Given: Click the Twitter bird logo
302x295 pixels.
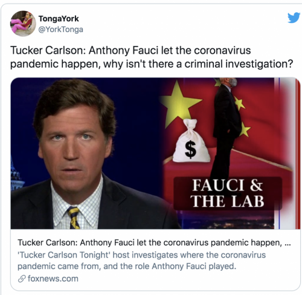Looking at the screenshot, I should pyautogui.click(x=294, y=18).
